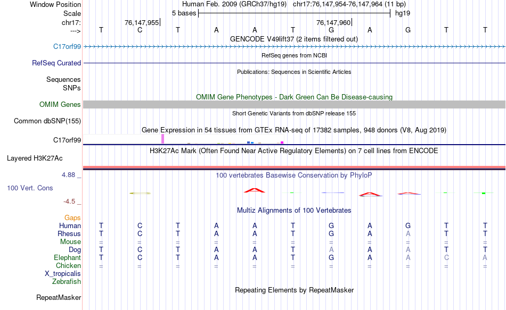Click the C17orf99 gene intron arrow line
This screenshot has width=506, height=310.
294,47
